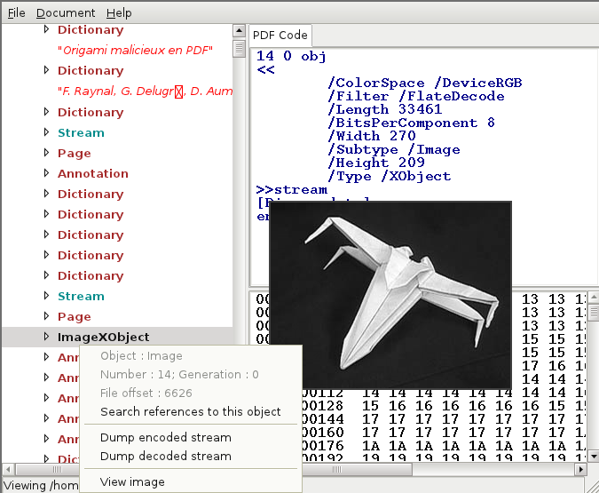Click the hex view scroll-up arrow
This screenshot has height=493, width=599.
click(594, 297)
